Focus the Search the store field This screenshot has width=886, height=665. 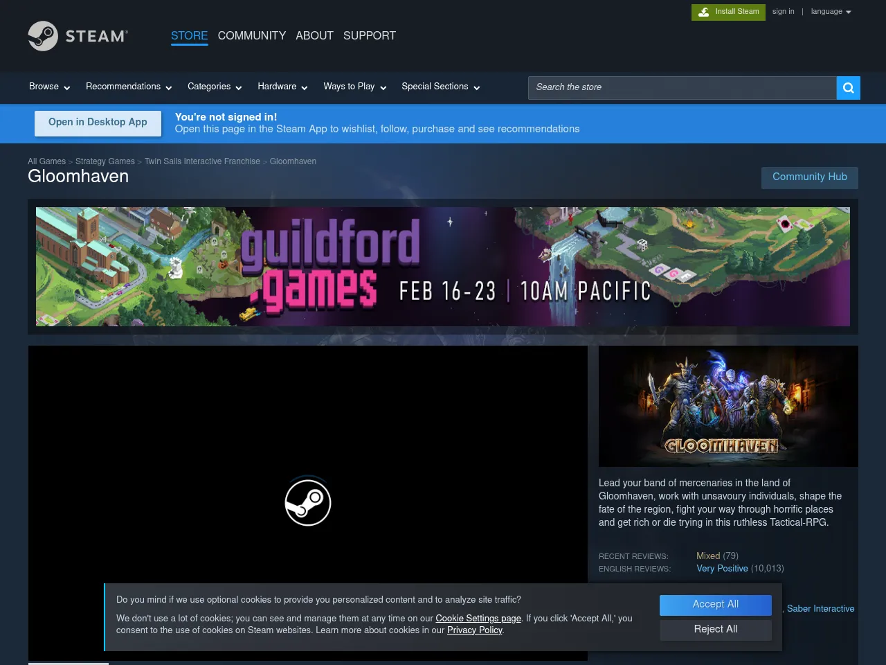click(x=682, y=88)
